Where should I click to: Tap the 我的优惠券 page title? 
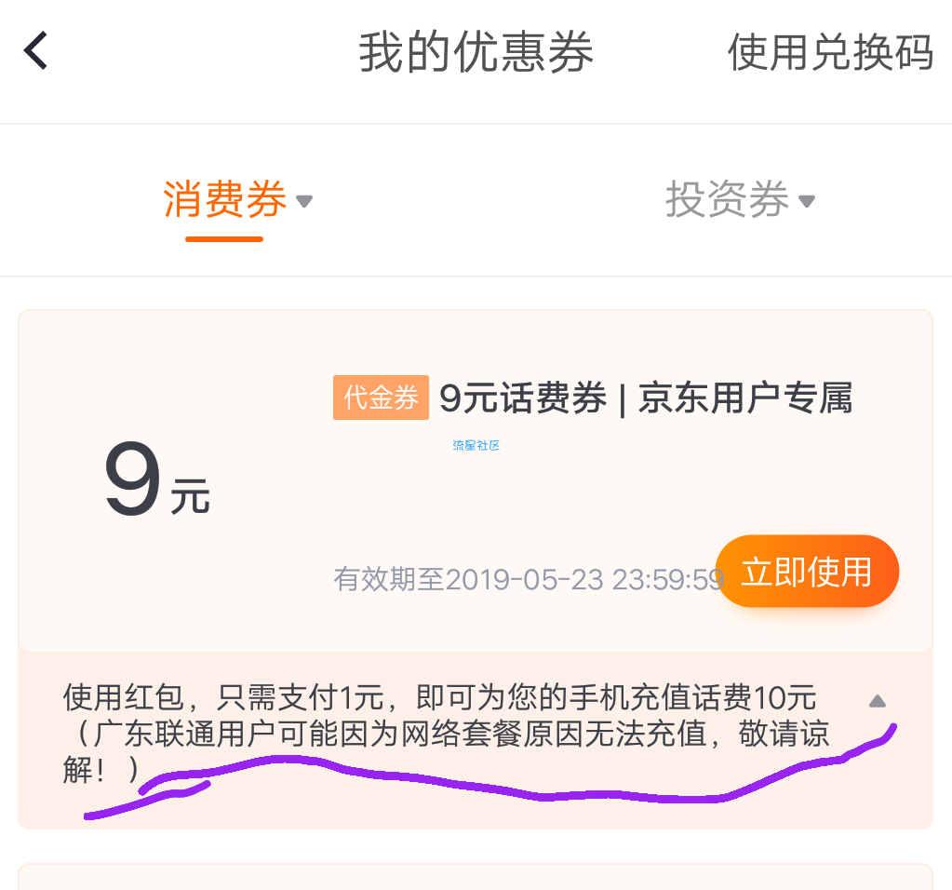coord(476,53)
